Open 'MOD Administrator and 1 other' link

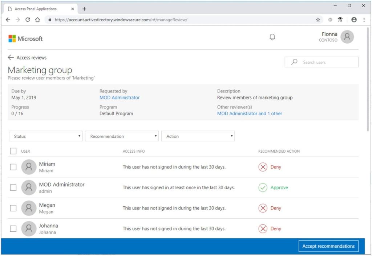(x=250, y=113)
